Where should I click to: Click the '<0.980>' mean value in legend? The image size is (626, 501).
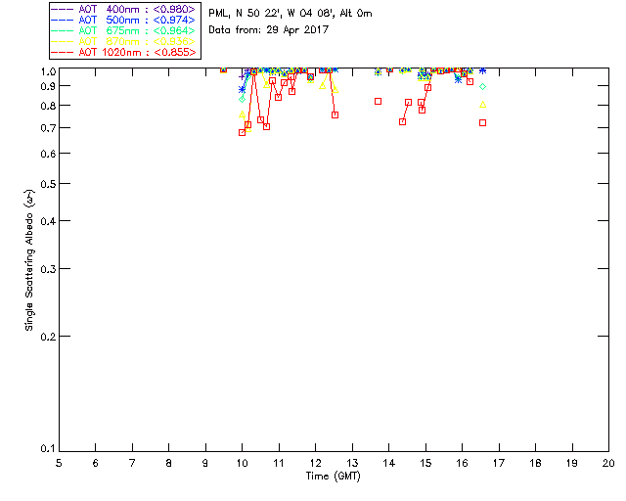[174, 9]
